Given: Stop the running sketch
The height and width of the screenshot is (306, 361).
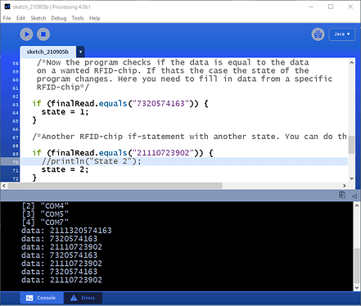Looking at the screenshot, I should [43, 34].
